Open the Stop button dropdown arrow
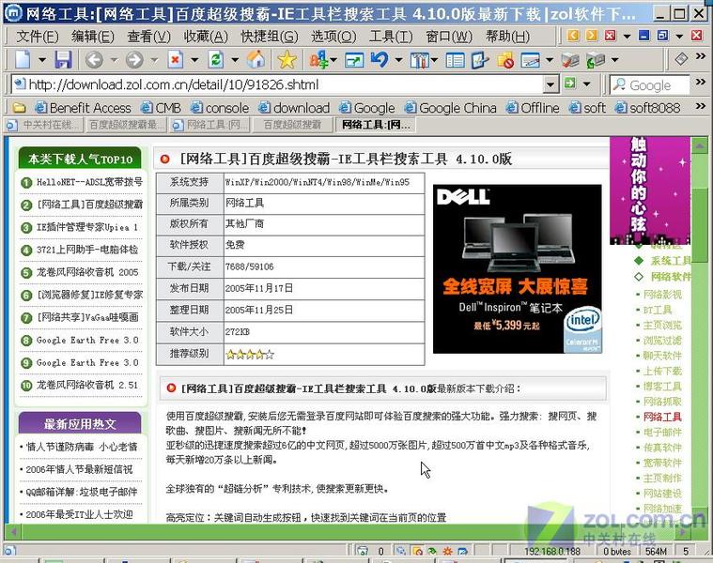Screen dimensions: 713x563 194,59
